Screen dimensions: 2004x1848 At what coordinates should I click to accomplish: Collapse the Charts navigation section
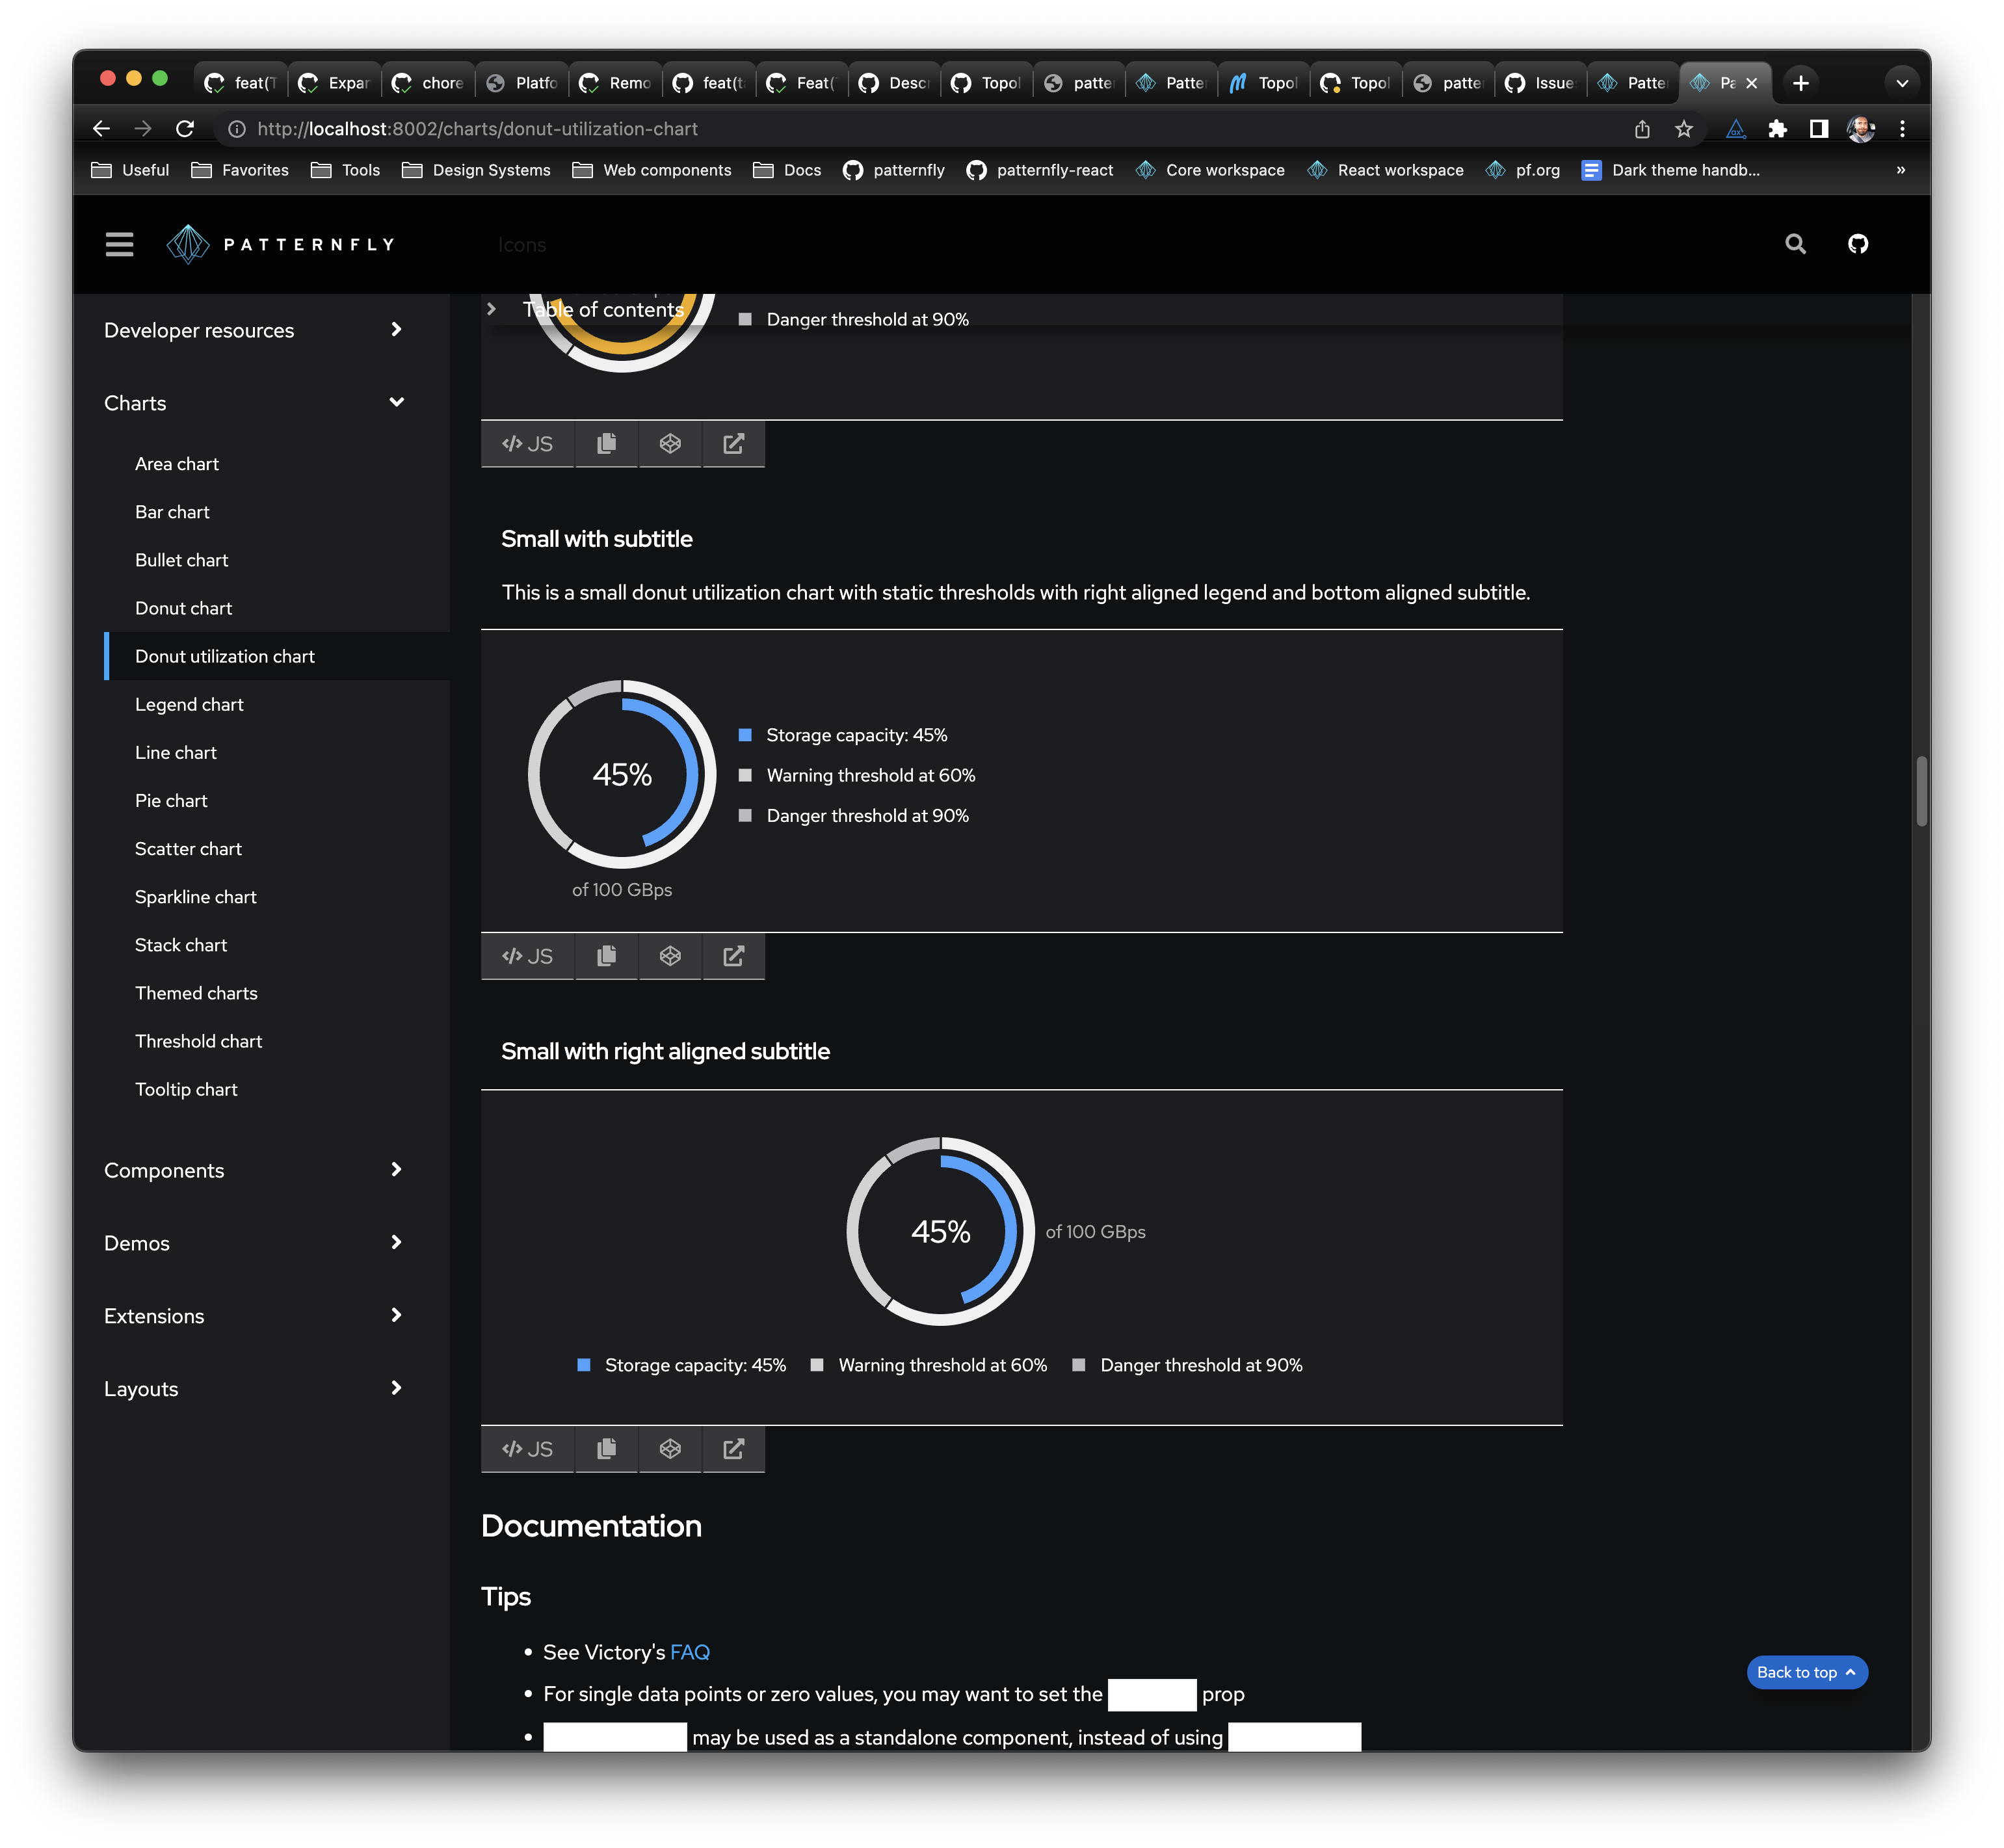click(x=396, y=403)
